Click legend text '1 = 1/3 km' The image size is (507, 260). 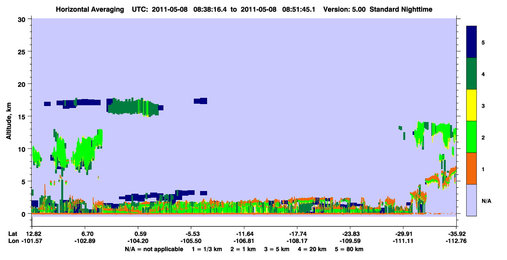click(x=207, y=249)
